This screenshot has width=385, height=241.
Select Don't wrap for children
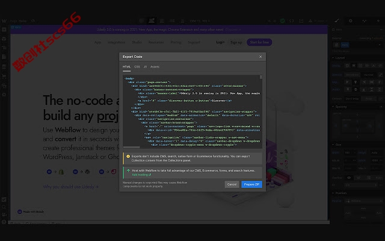tap(352, 99)
